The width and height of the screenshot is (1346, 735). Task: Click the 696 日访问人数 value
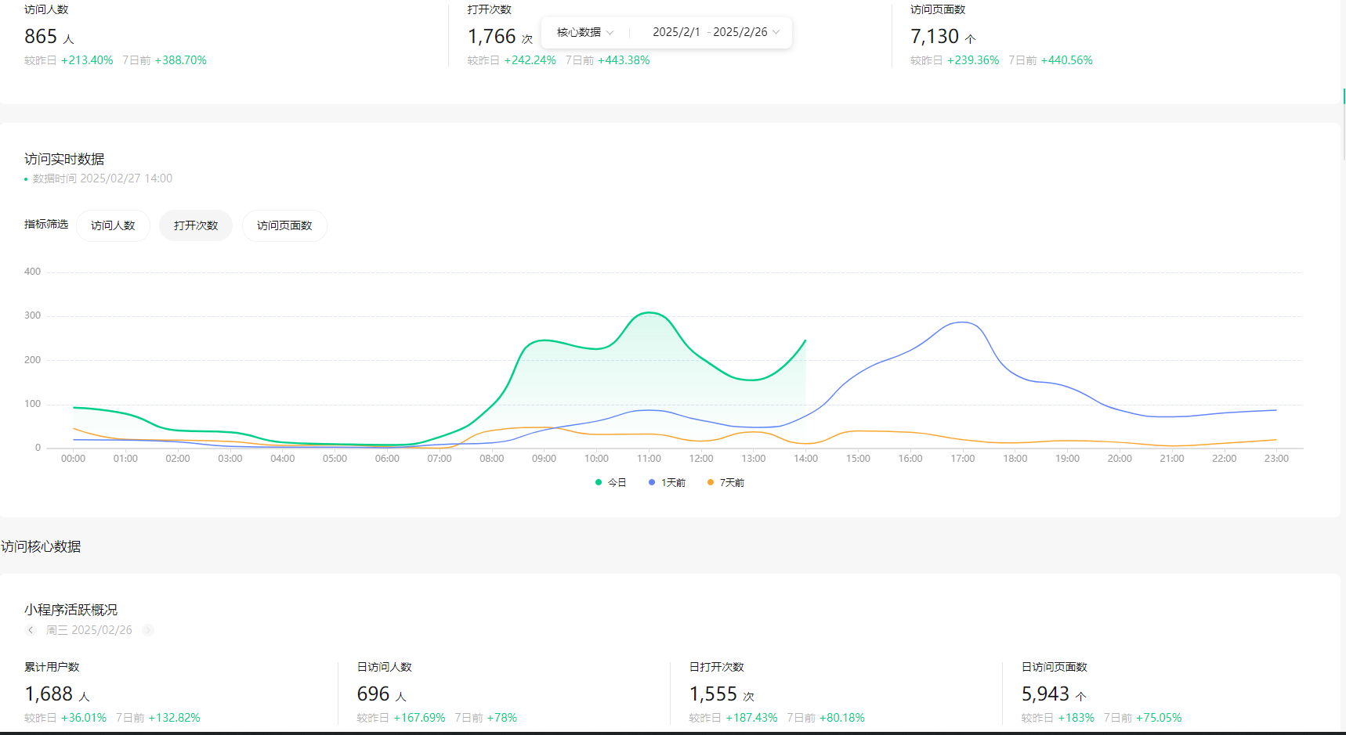pyautogui.click(x=373, y=694)
